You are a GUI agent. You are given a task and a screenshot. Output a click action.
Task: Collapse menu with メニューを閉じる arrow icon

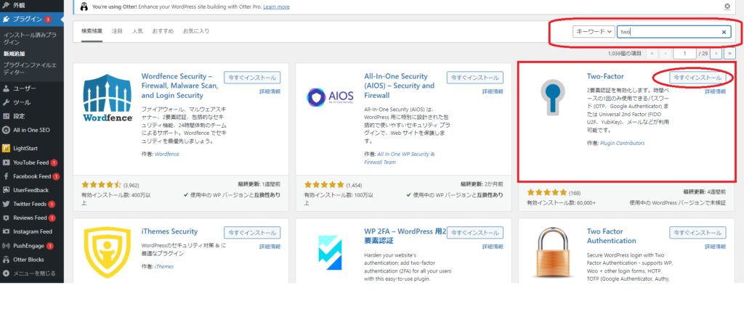pos(6,273)
